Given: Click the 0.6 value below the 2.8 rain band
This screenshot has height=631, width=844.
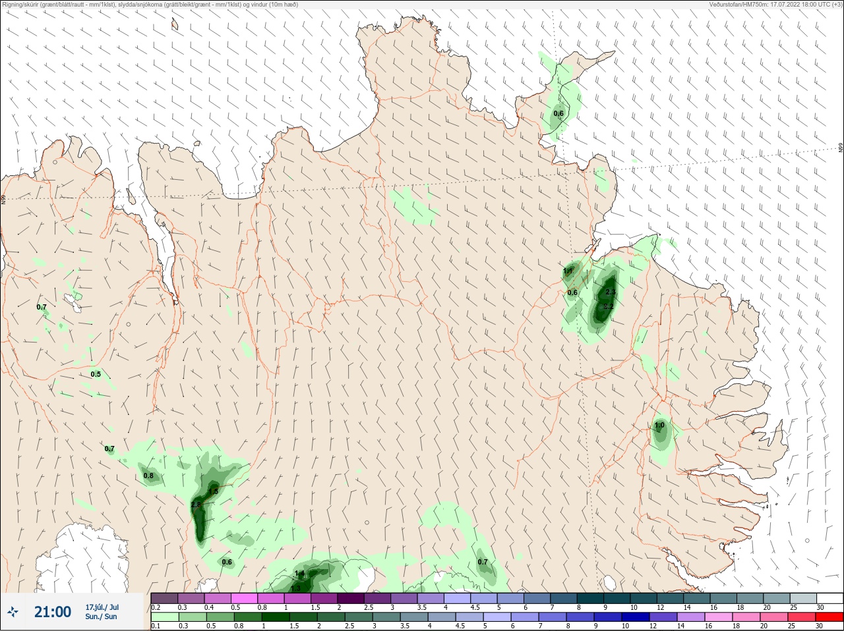Looking at the screenshot, I should coord(227,562).
